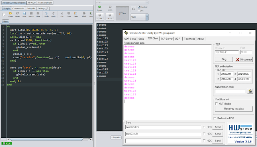Close the script via the toolbar Close icon
The image size is (257, 147).
[38, 14]
